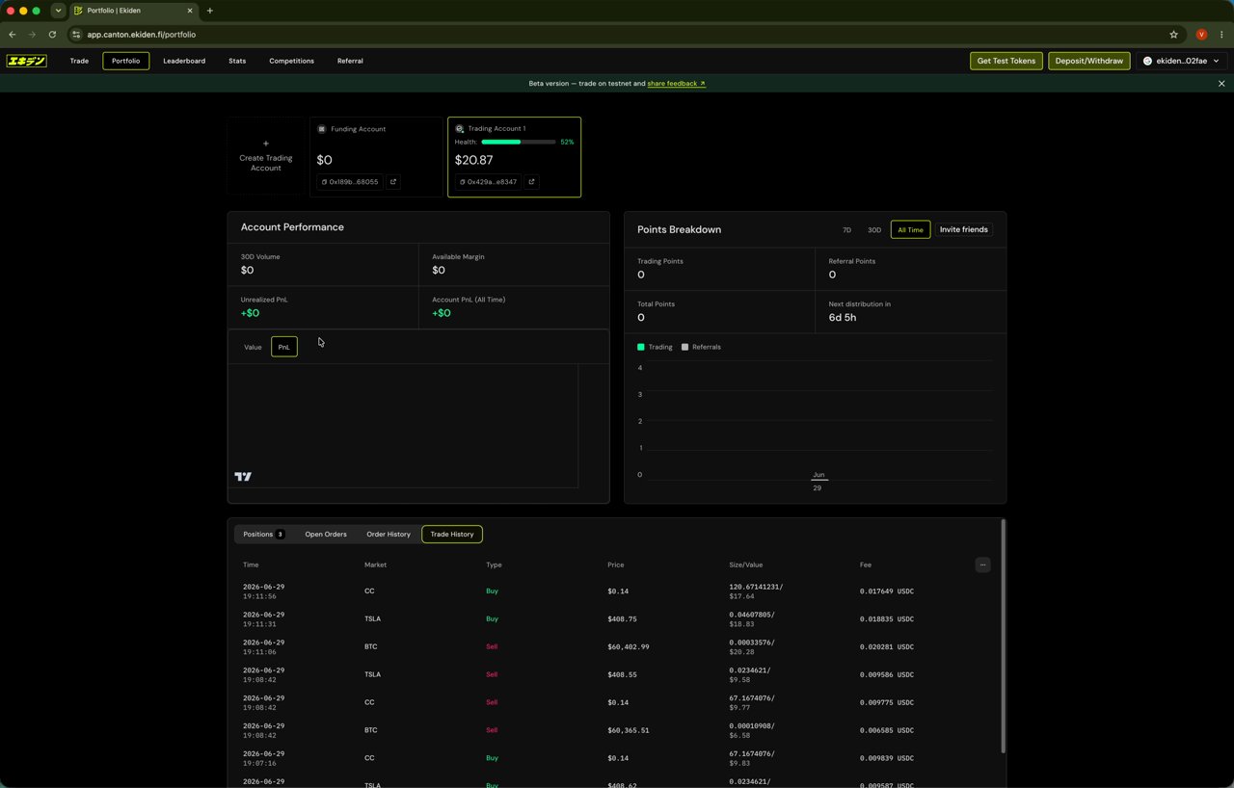This screenshot has height=788, width=1234.
Task: Click the address bar URL field
Action: (x=617, y=35)
